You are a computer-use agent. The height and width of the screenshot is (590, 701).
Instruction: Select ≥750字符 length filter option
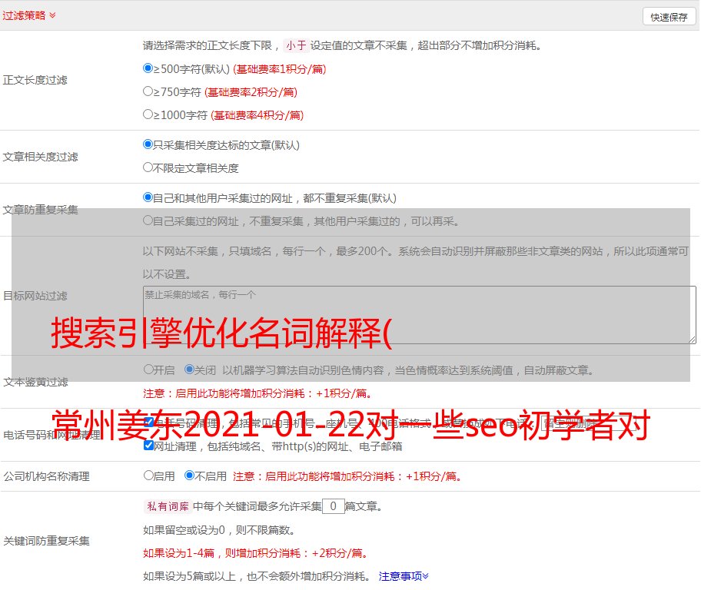tap(148, 91)
